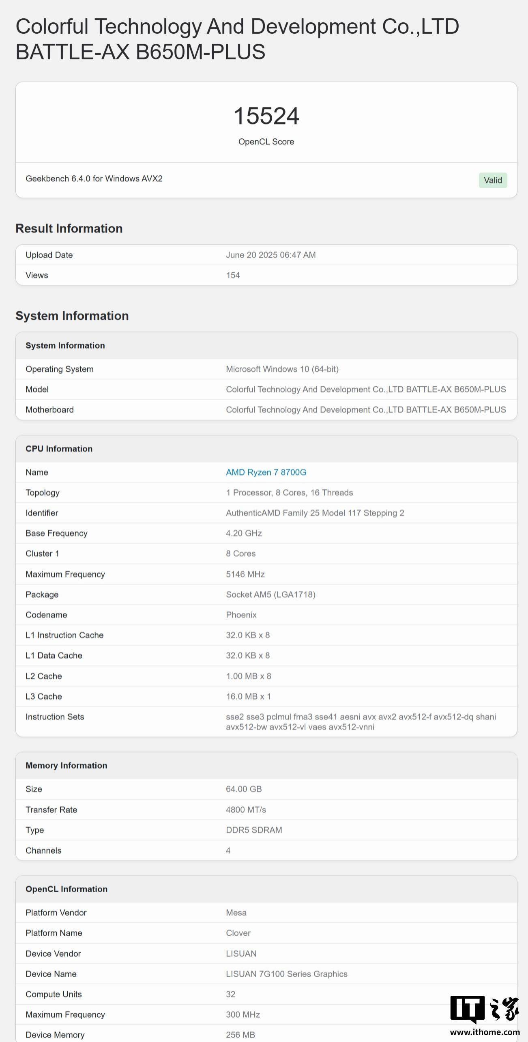Click the Memory Information header

pos(67,765)
